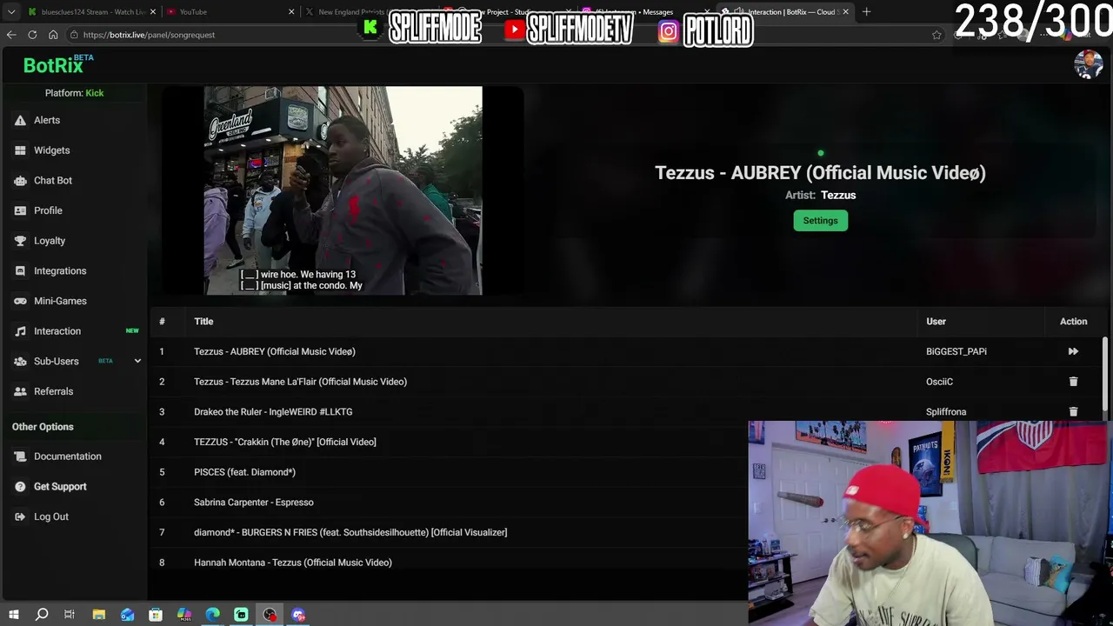
Task: Click user name OsciiC
Action: tap(939, 382)
